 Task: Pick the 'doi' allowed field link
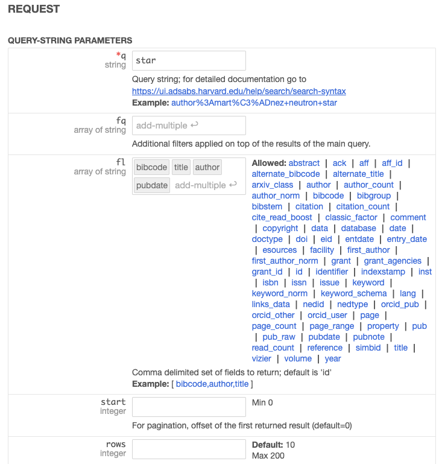click(302, 239)
